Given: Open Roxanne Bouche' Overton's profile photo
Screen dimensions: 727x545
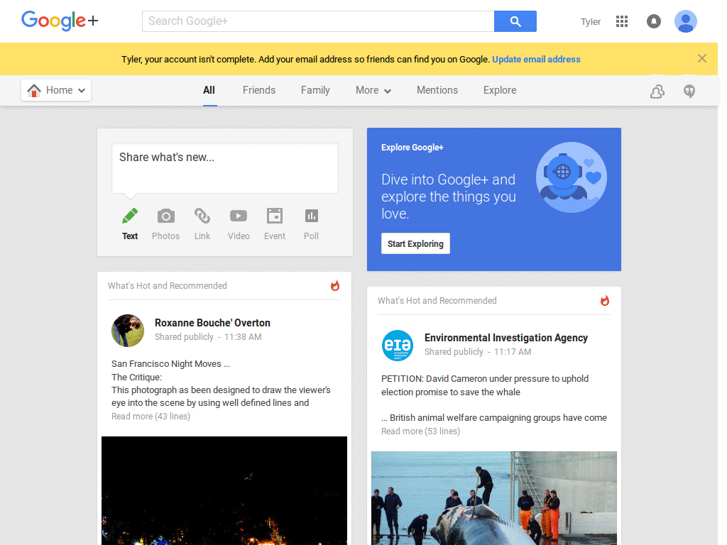Looking at the screenshot, I should [x=128, y=331].
